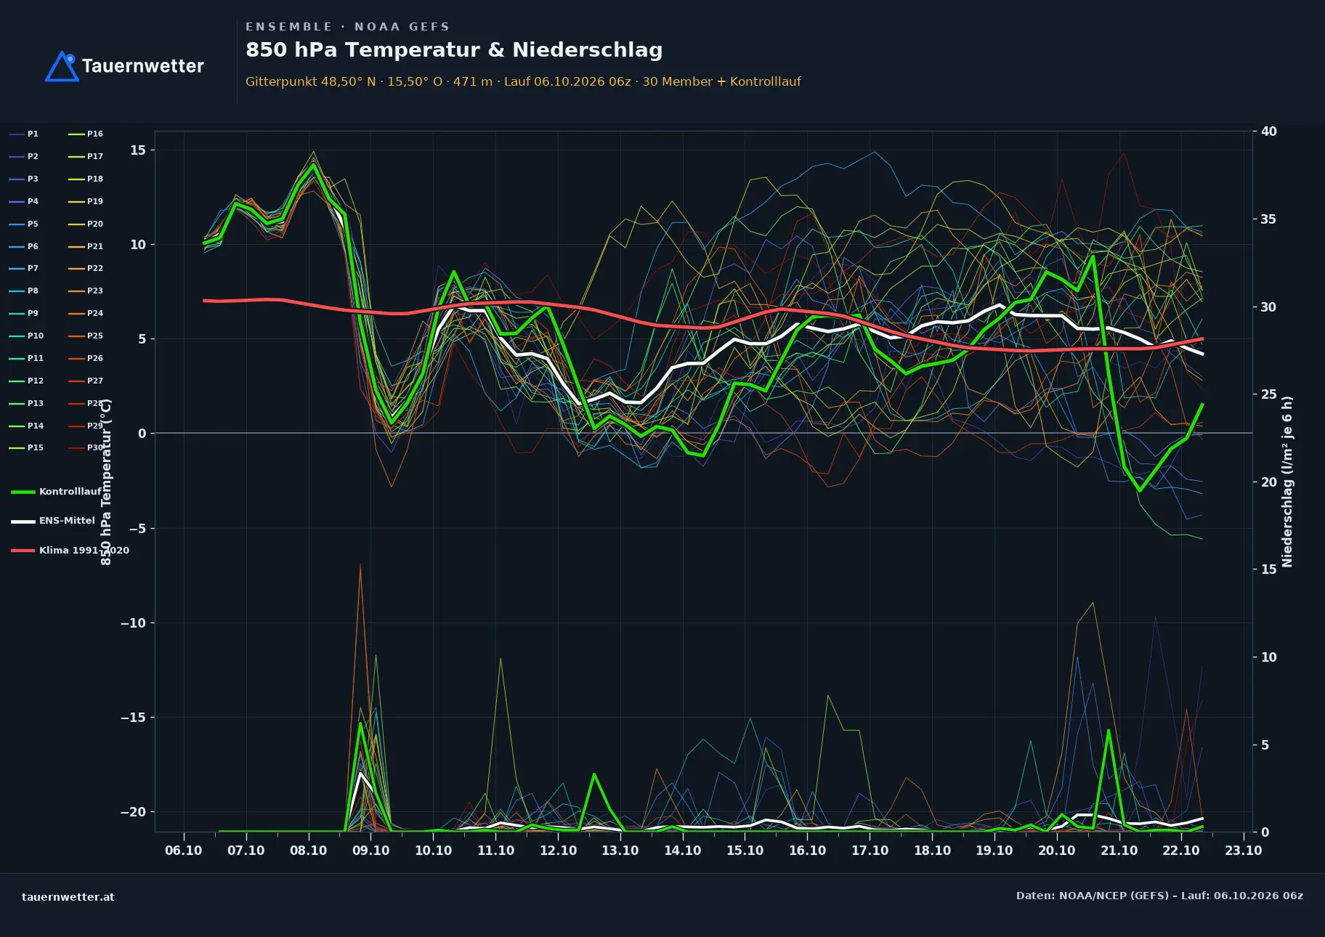1325x937 pixels.
Task: Click the P17 legend label
Action: [x=95, y=156]
